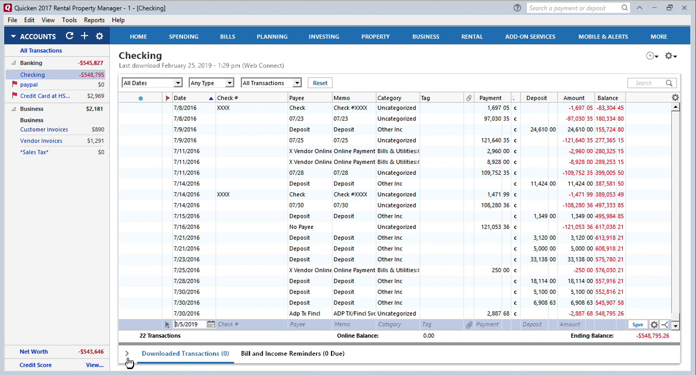Image resolution: width=696 pixels, height=375 pixels.
Task: Click the register search magnifier icon
Action: click(x=669, y=83)
